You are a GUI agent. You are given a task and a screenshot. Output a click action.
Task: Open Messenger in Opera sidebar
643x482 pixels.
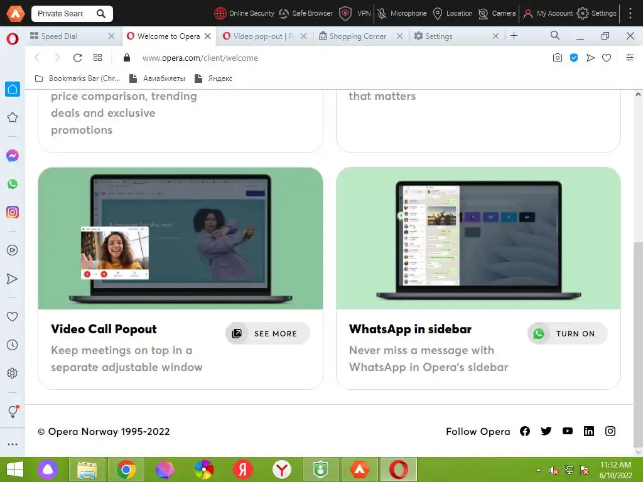13,156
